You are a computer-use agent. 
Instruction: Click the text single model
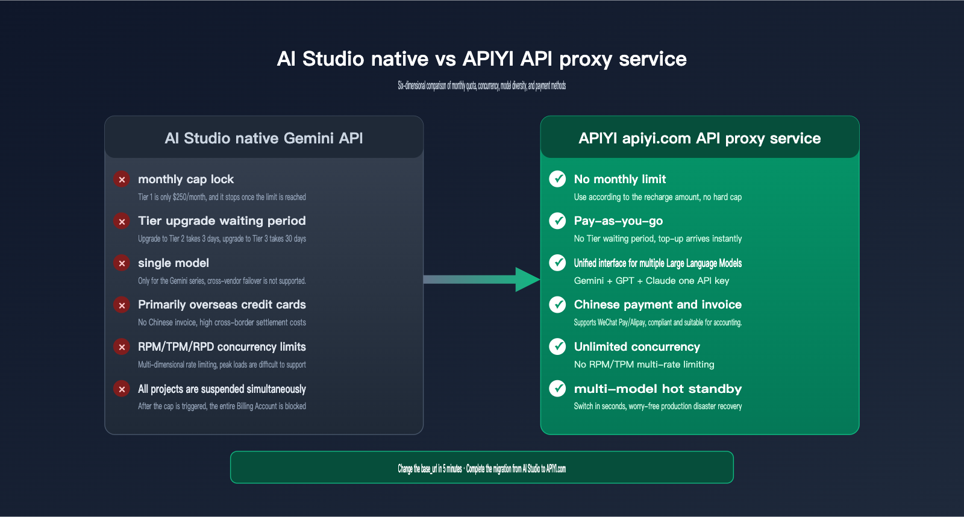174,263
